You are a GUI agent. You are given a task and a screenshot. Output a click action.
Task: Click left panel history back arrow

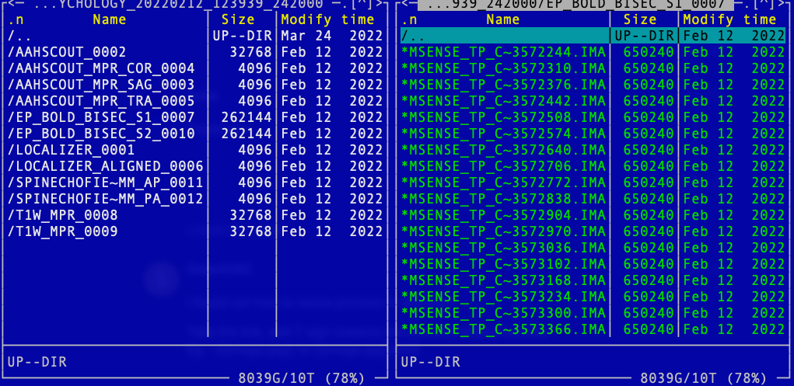9,4
